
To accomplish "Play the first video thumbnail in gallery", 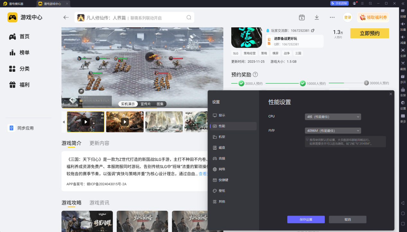I will pyautogui.click(x=85, y=122).
